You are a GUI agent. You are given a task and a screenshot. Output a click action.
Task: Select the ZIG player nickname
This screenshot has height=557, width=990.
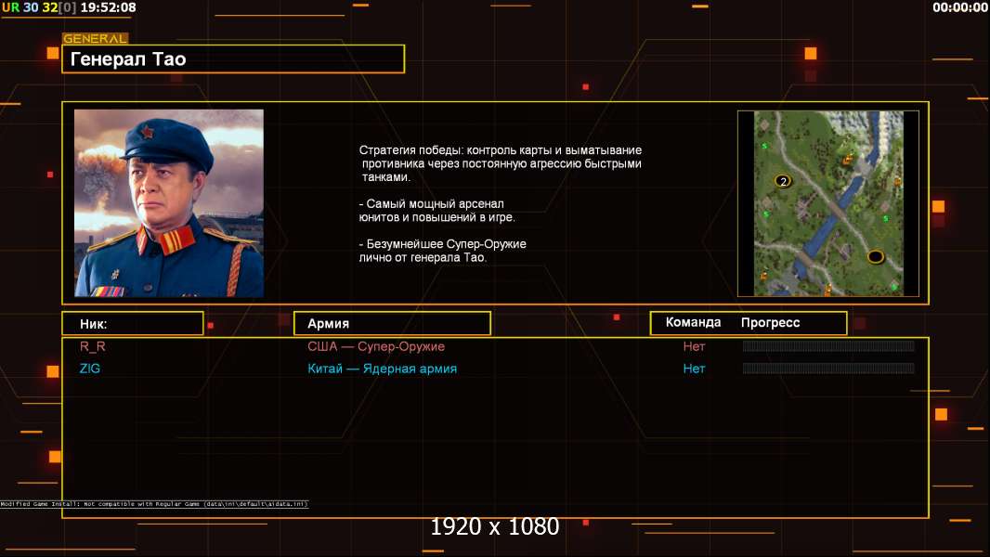point(90,369)
